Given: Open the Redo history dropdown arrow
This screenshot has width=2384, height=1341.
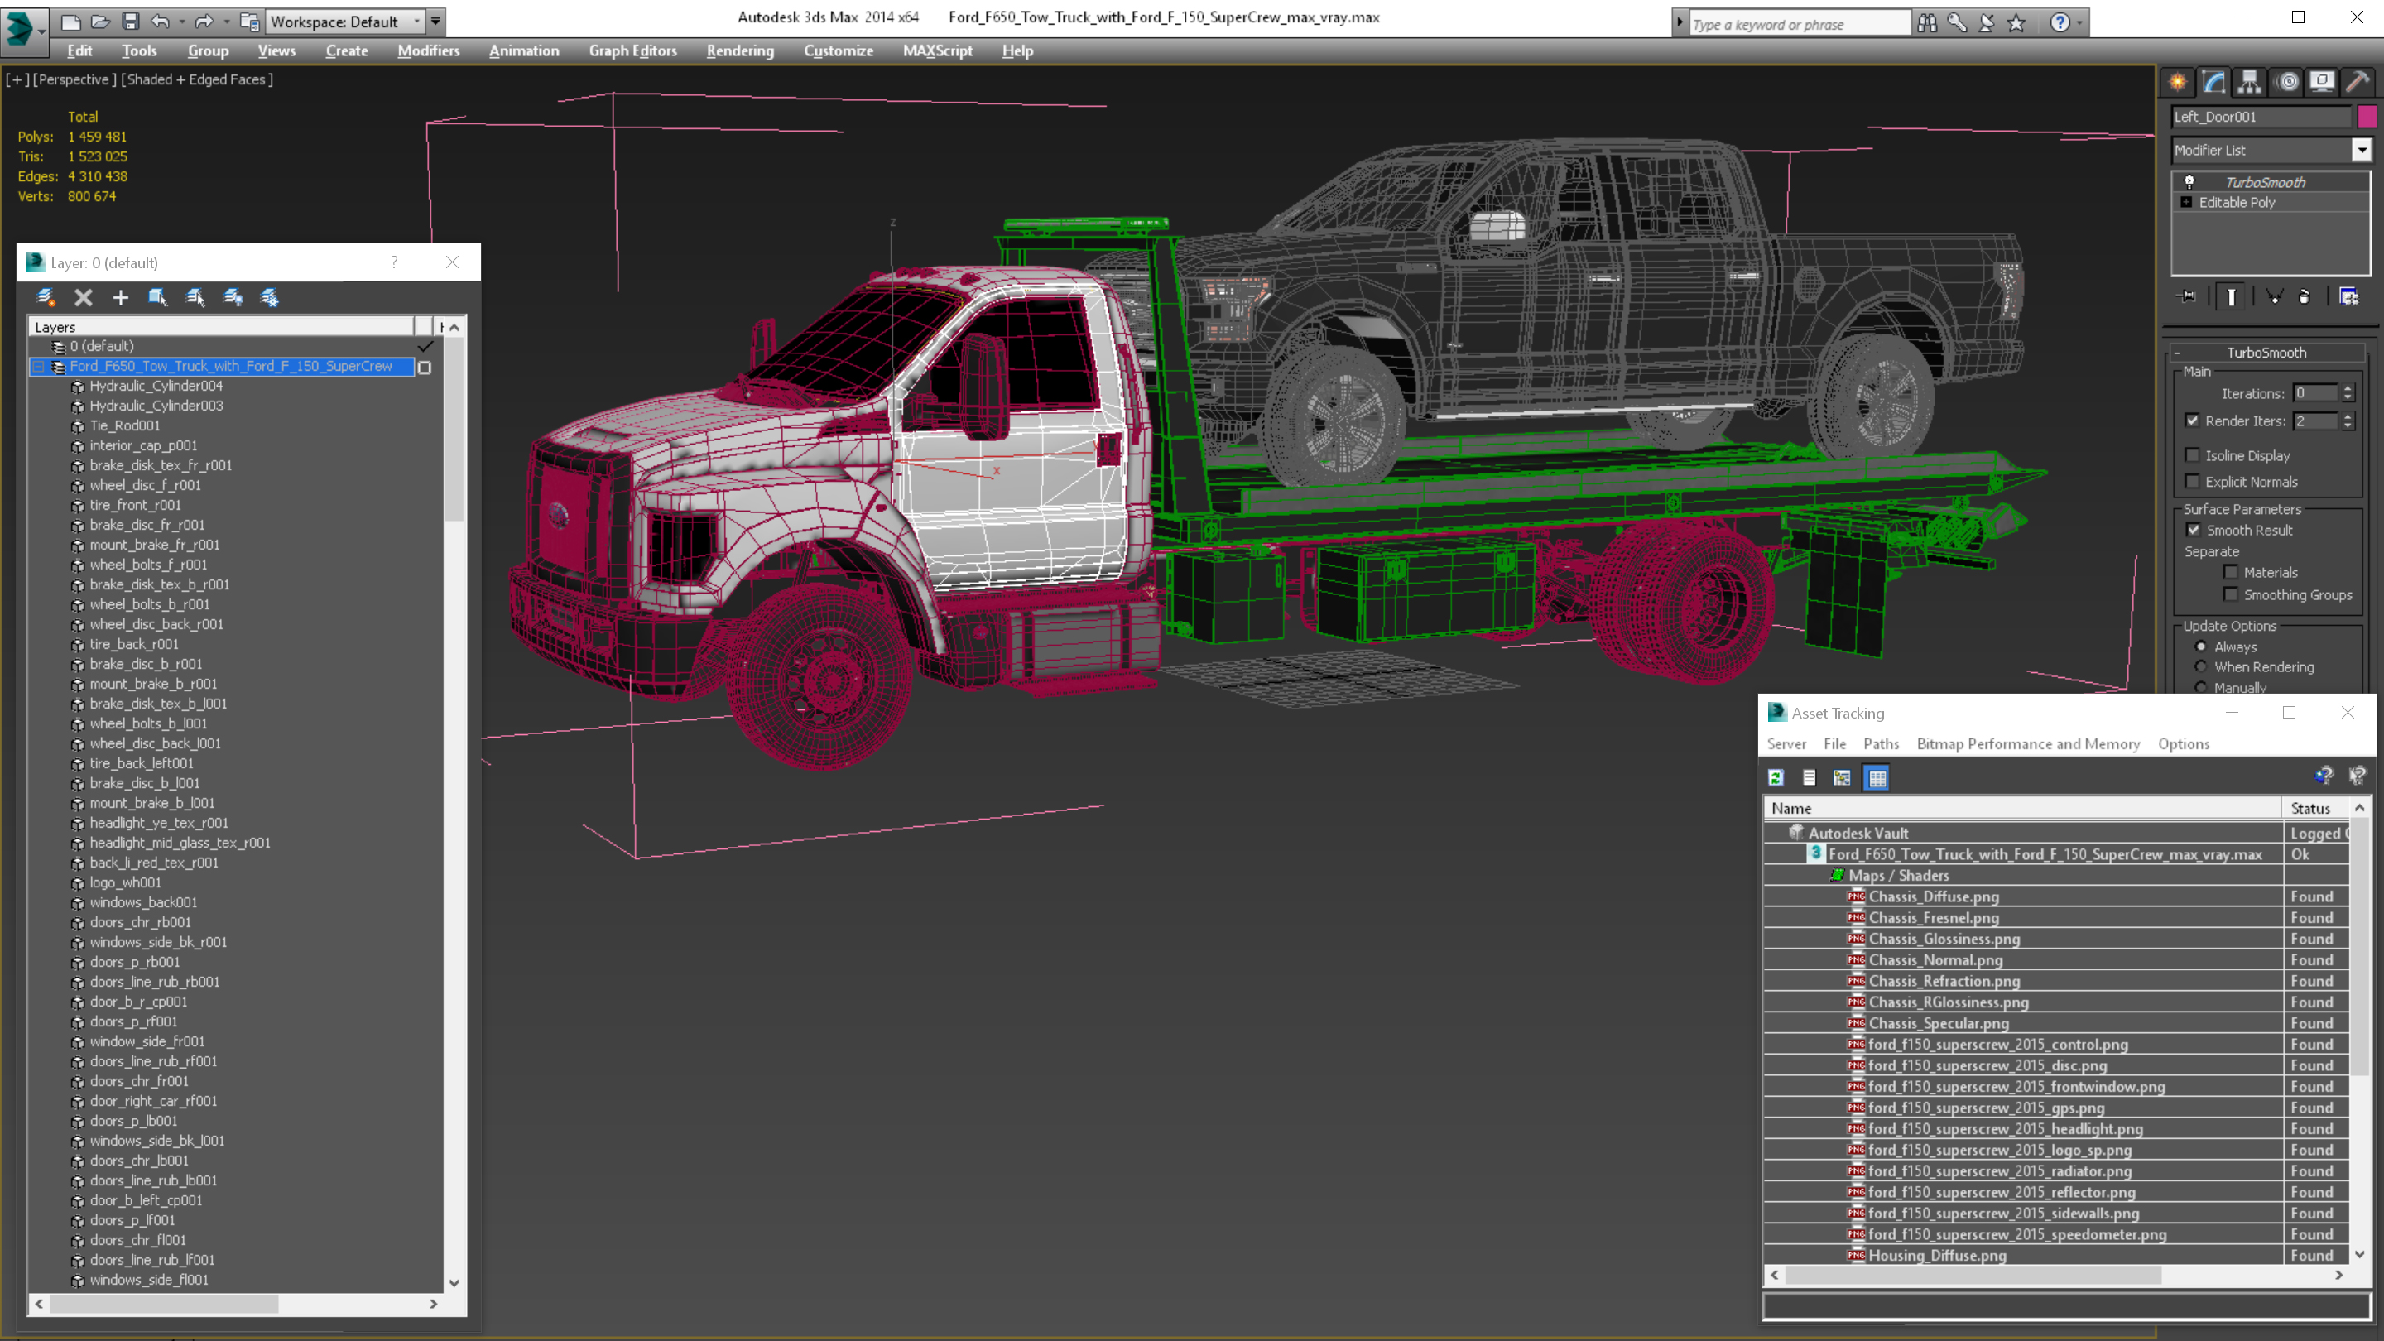Looking at the screenshot, I should pyautogui.click(x=226, y=21).
